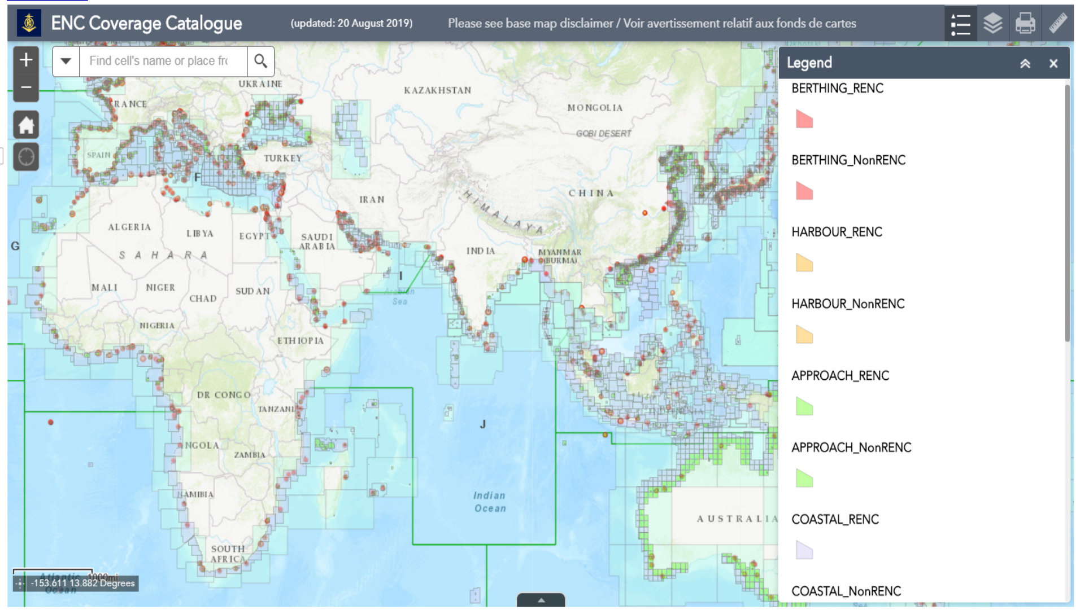Open the Legend widget in the header

coord(960,24)
